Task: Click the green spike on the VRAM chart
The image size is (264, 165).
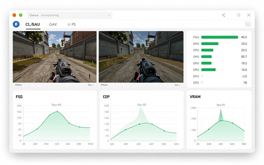Action: coord(221,111)
